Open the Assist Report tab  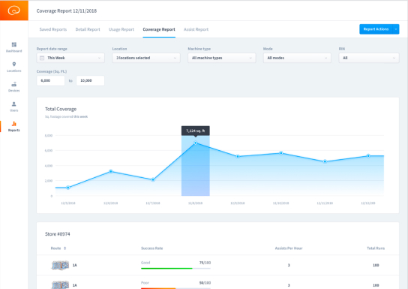tap(196, 29)
